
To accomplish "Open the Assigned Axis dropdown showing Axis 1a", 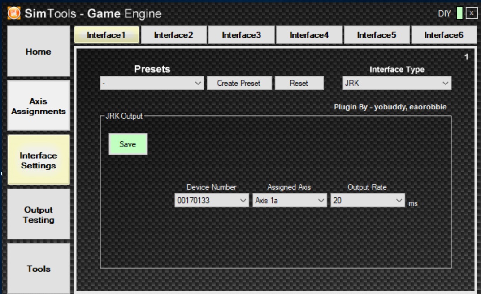I will pos(290,201).
